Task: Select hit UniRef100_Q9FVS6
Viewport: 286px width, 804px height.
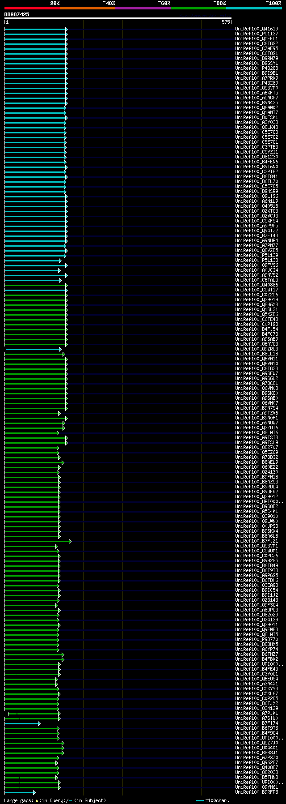Action: tap(257, 265)
